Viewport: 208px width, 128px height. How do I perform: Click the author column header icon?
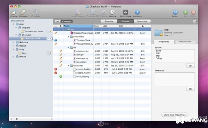143,26
